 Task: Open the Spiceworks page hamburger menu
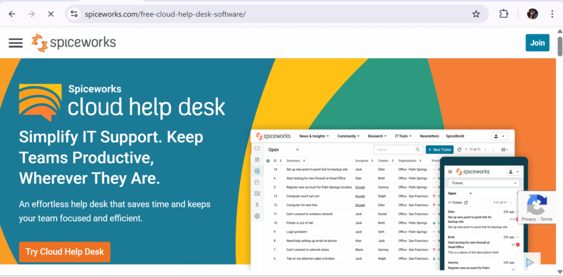(x=15, y=43)
